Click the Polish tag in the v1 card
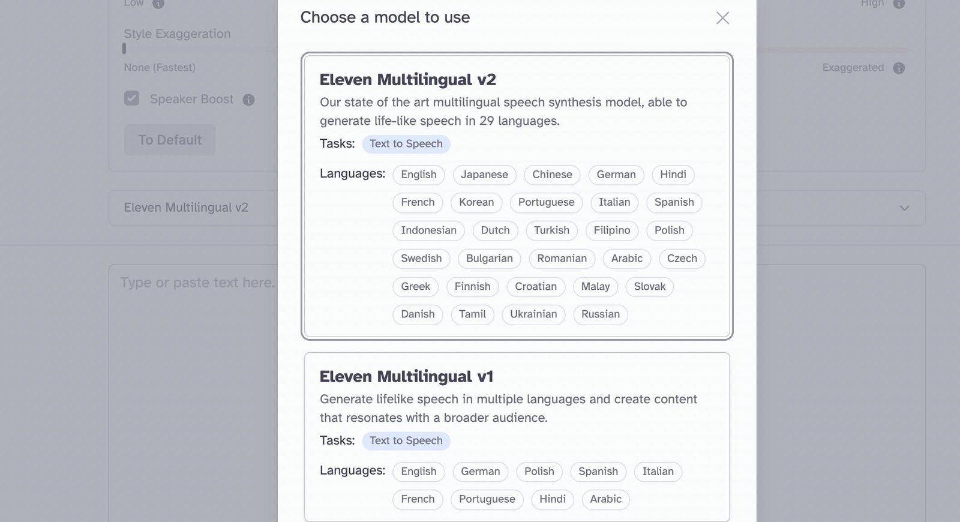Screen dimensions: 960x522 pyautogui.click(x=539, y=472)
